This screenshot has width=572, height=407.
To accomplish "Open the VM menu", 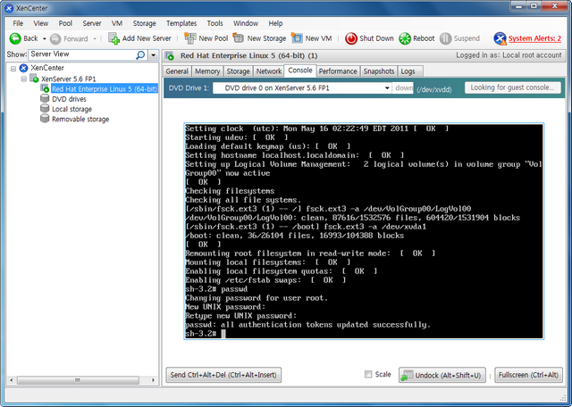I will coord(117,23).
